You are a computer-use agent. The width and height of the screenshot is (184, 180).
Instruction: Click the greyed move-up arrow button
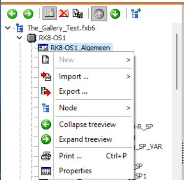[99, 14]
